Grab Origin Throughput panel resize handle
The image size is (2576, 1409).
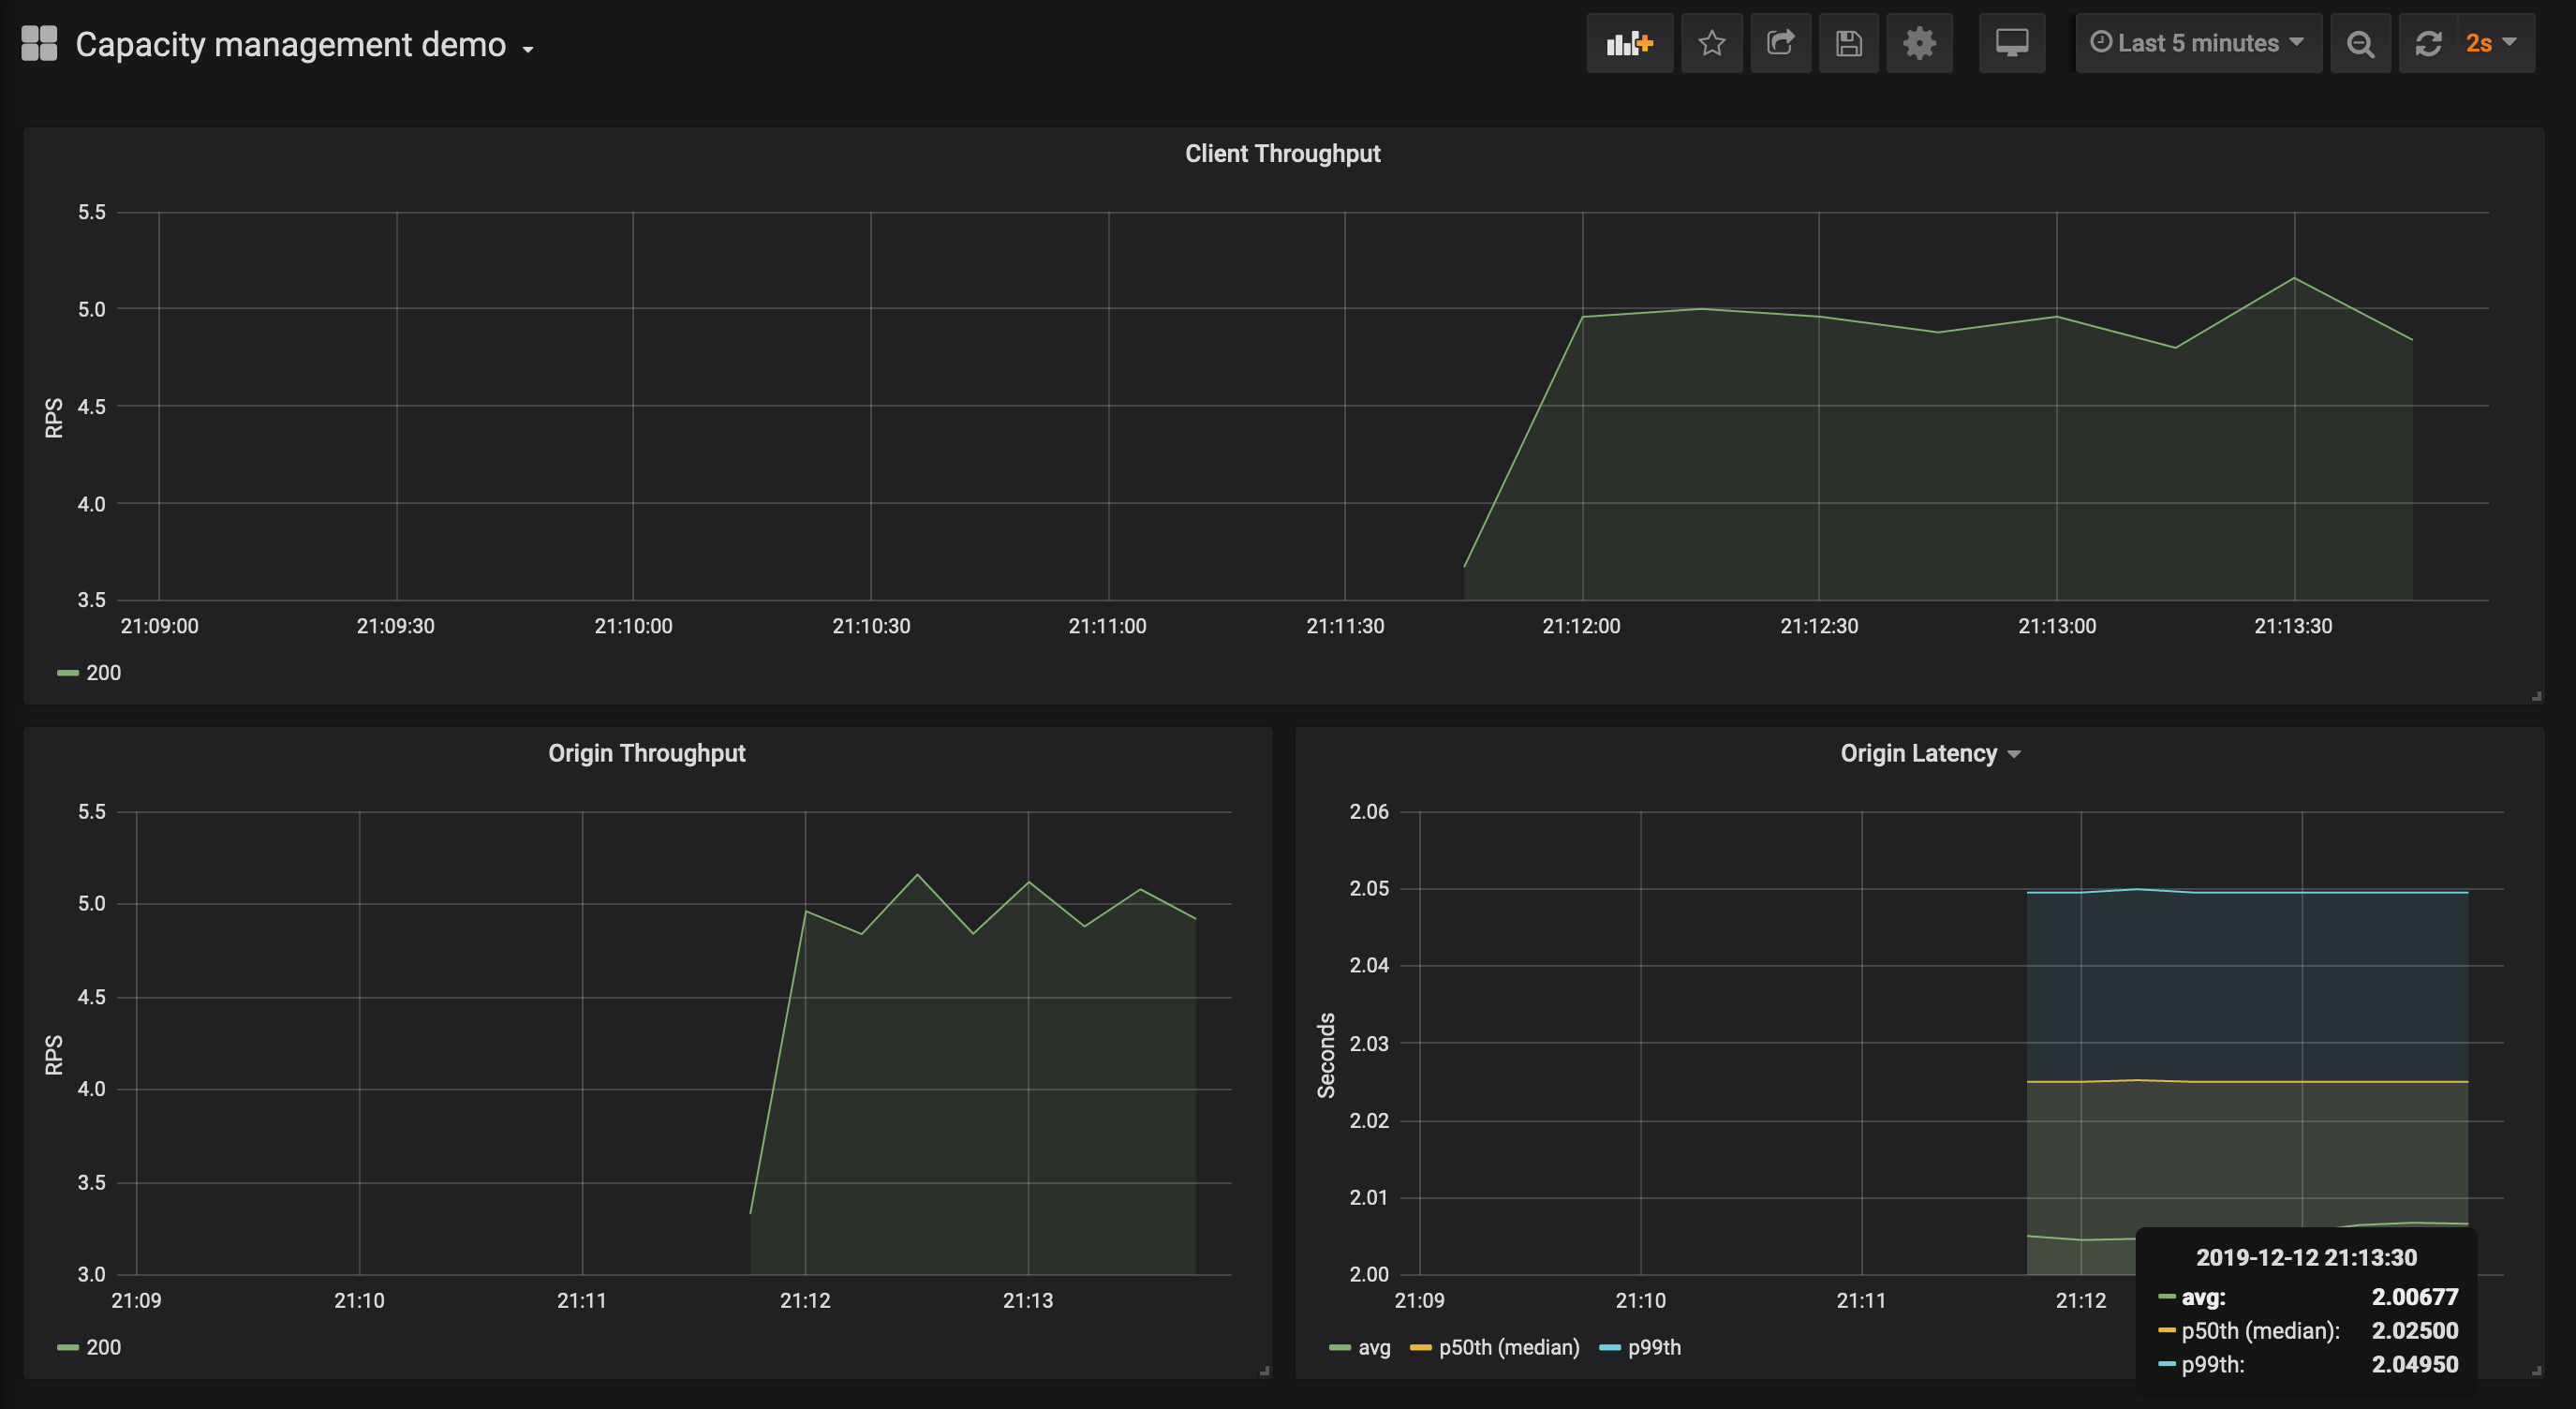click(1264, 1371)
